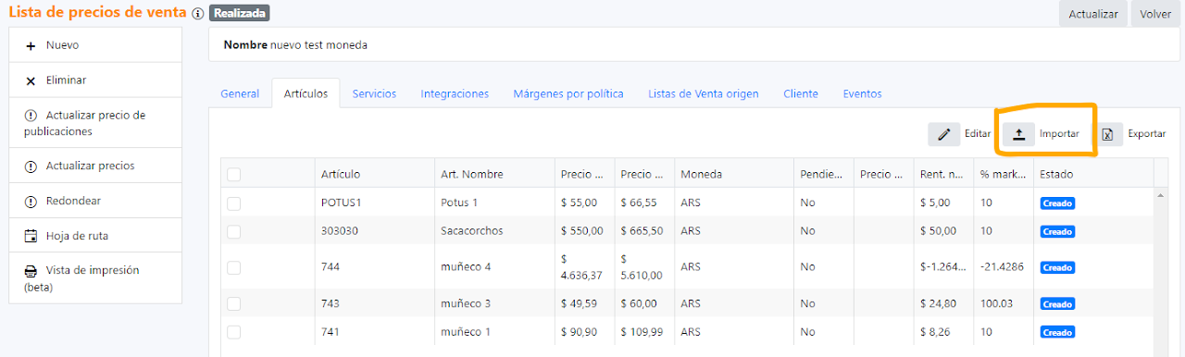Screen dimensions: 1185x357
Task: Click the alert icon for Actualizar precio de publicaciones
Action: coord(31,116)
